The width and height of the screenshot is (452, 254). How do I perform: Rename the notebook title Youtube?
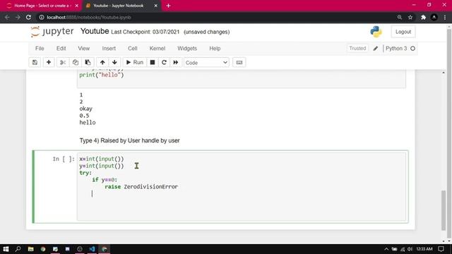pyautogui.click(x=95, y=31)
